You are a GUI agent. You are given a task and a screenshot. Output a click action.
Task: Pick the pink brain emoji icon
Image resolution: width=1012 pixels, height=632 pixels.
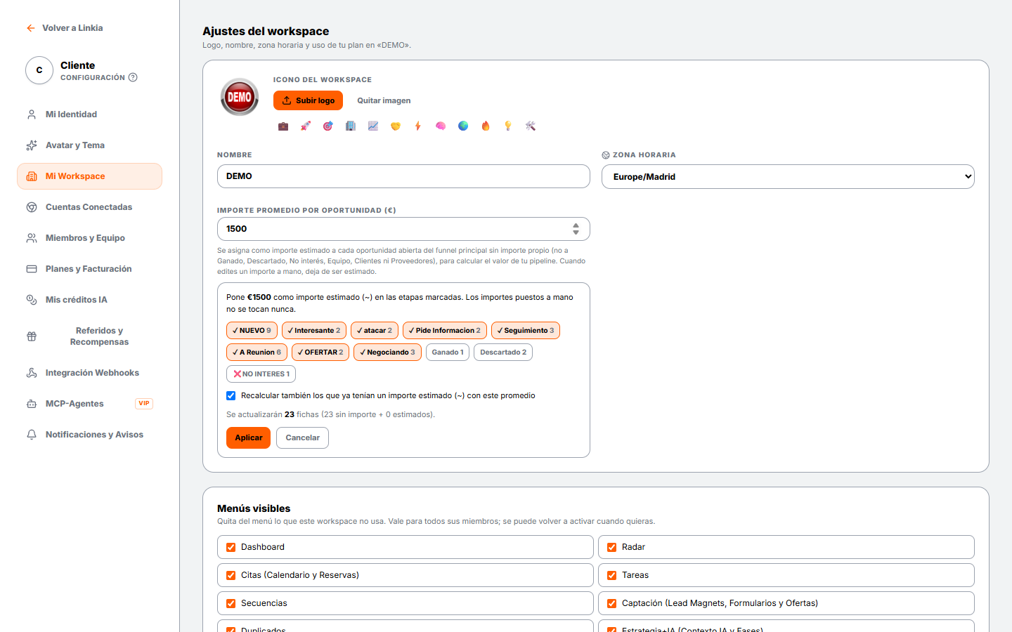tap(441, 126)
